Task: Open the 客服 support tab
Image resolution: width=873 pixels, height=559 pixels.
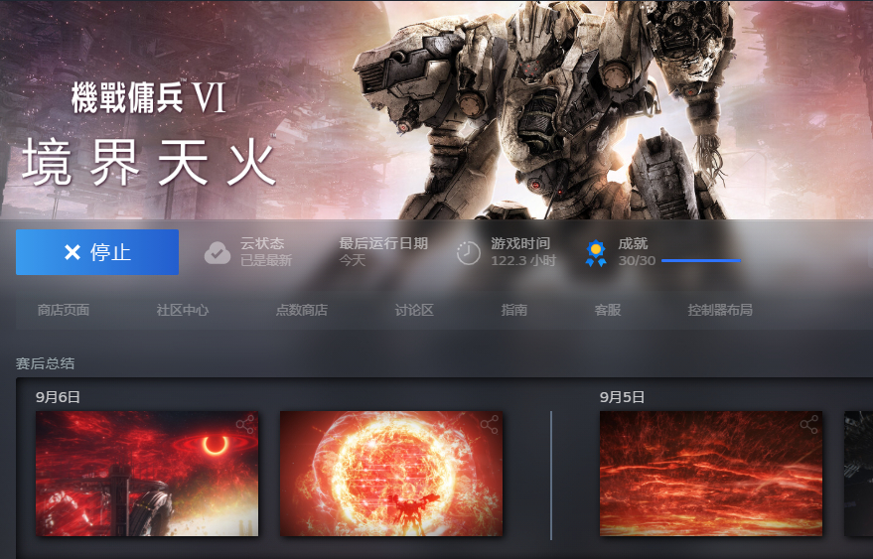Action: point(608,310)
